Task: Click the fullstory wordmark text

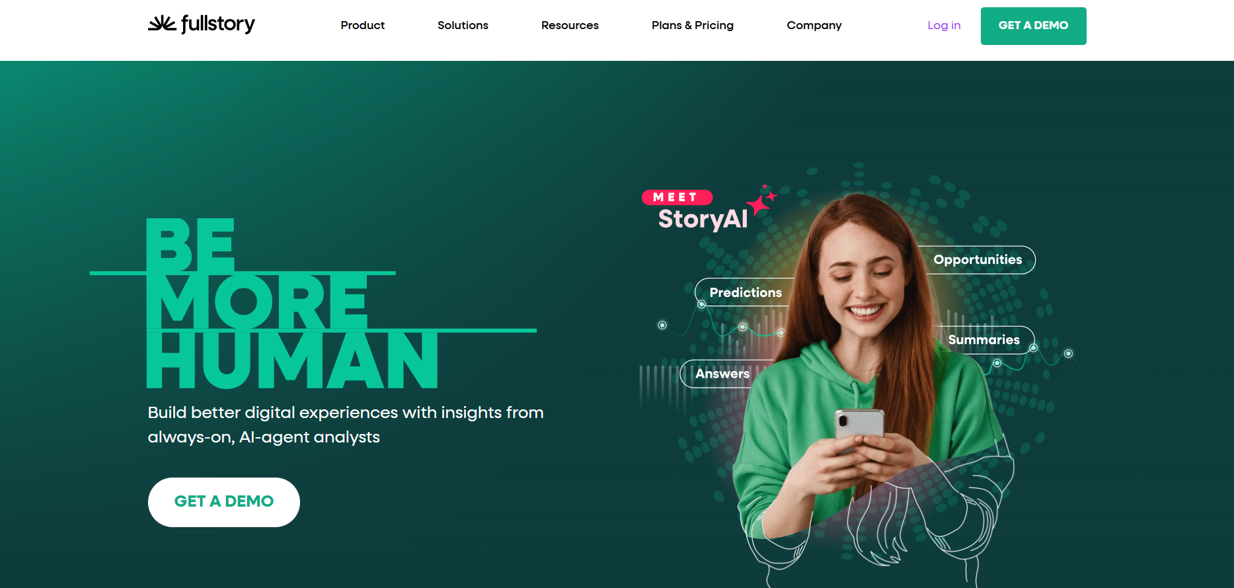Action: click(218, 24)
